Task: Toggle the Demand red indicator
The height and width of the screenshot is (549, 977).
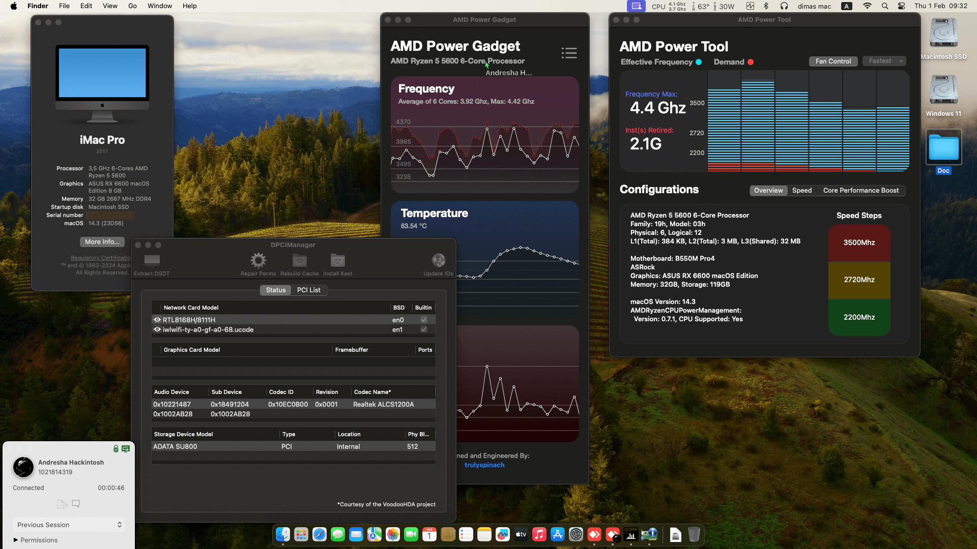Action: (751, 62)
